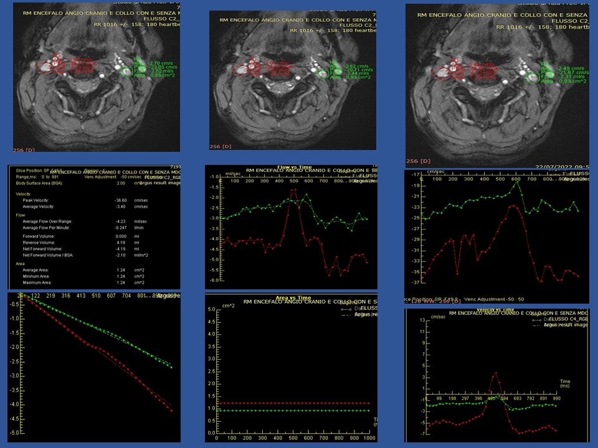Click the "Net Forward Volume / BSA:" label

click(48, 255)
